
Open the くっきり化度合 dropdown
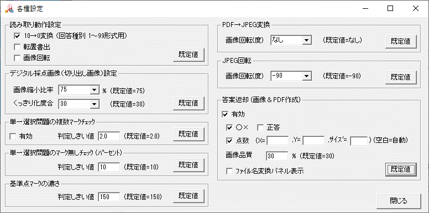tap(94, 104)
